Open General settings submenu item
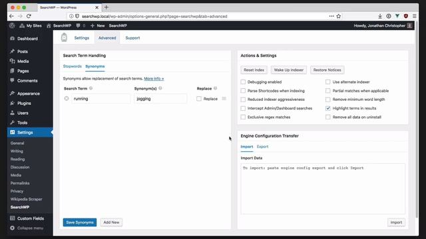 point(17,143)
